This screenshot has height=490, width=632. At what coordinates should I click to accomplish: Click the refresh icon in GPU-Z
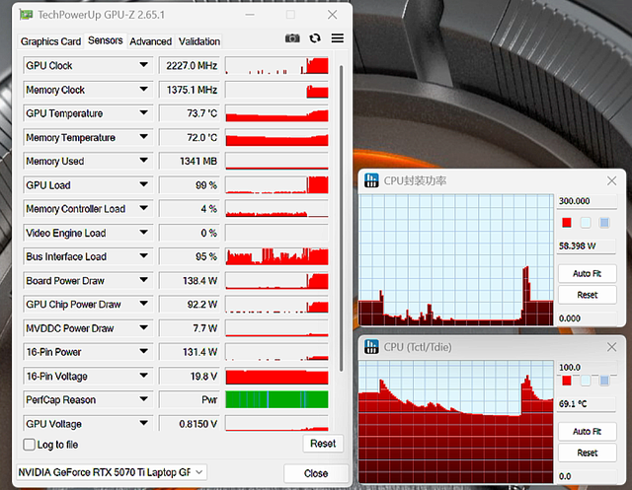click(315, 38)
